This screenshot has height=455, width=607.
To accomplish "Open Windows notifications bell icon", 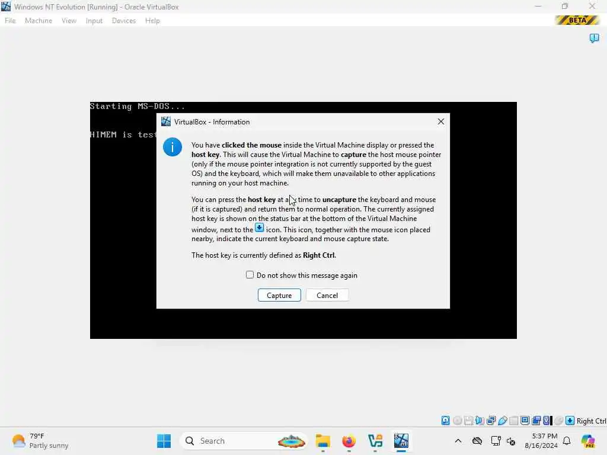I will (567, 441).
